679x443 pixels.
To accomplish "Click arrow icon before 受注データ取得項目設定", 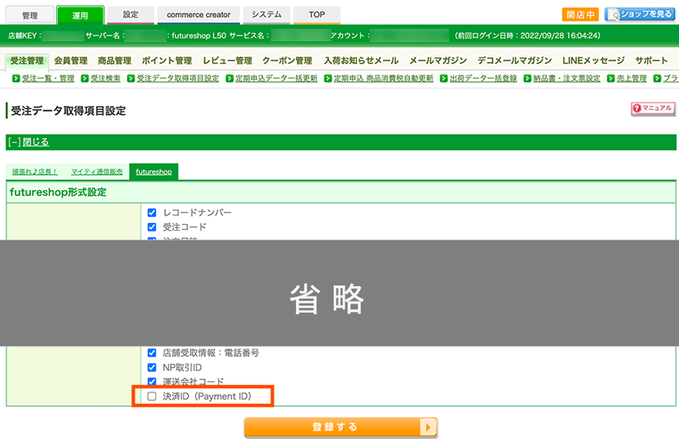I will (131, 78).
